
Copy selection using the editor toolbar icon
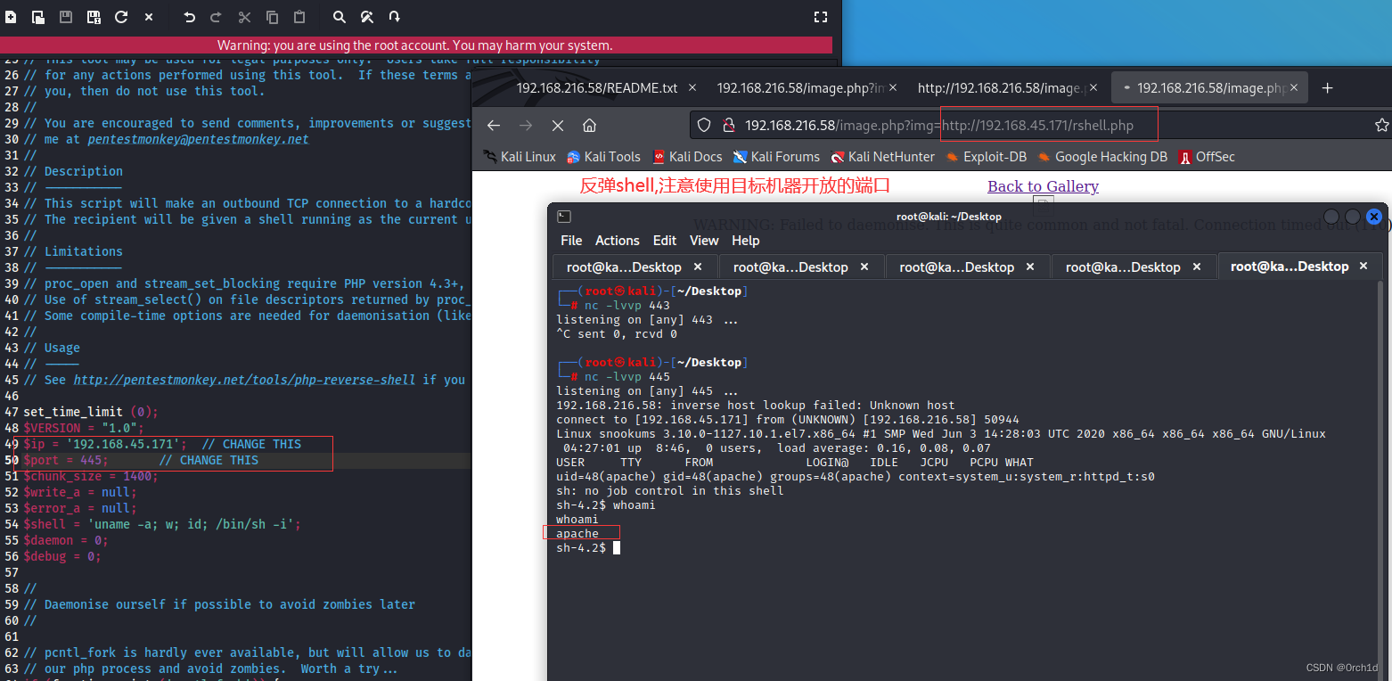pos(272,17)
